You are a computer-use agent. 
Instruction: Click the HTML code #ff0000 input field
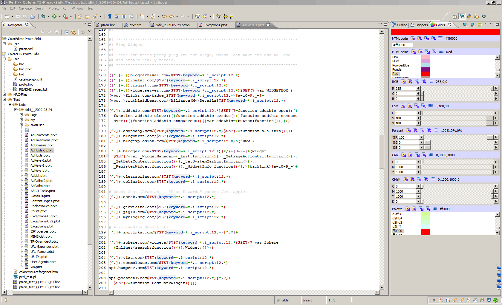click(402, 45)
